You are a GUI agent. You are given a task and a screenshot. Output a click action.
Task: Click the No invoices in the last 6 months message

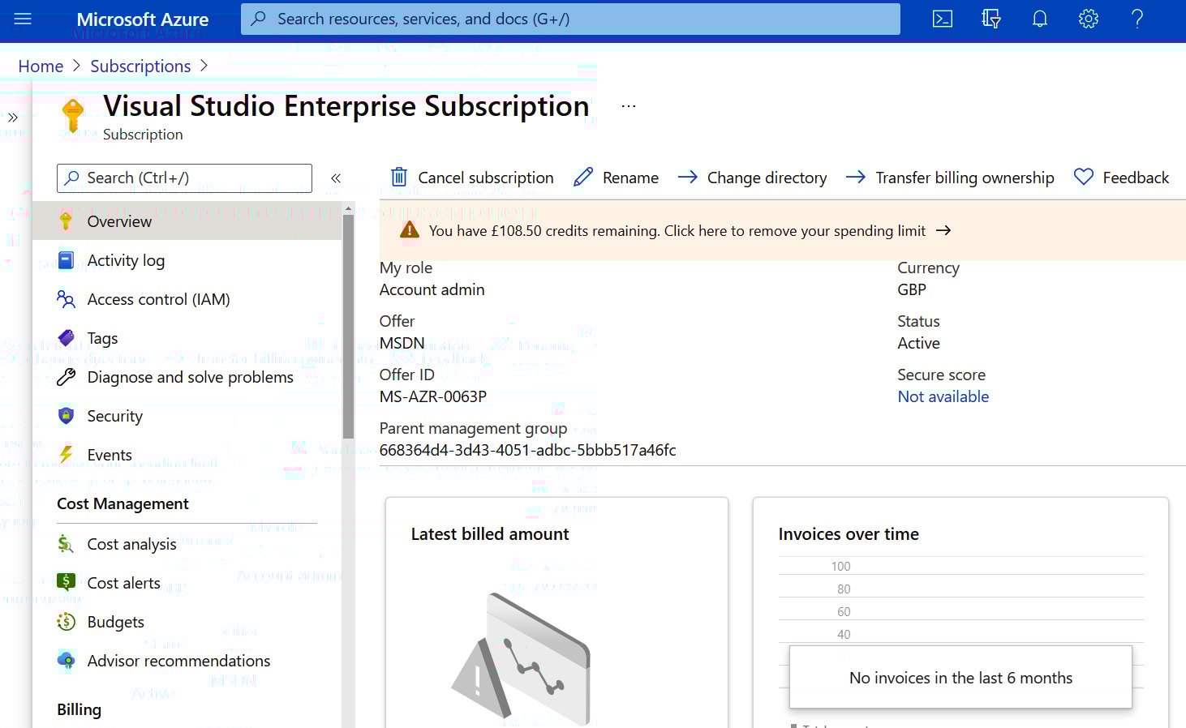pos(960,677)
